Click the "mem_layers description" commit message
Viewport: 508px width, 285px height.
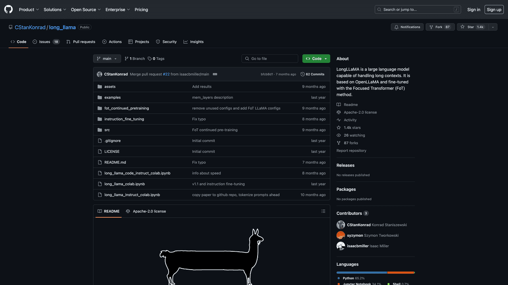pos(212,97)
